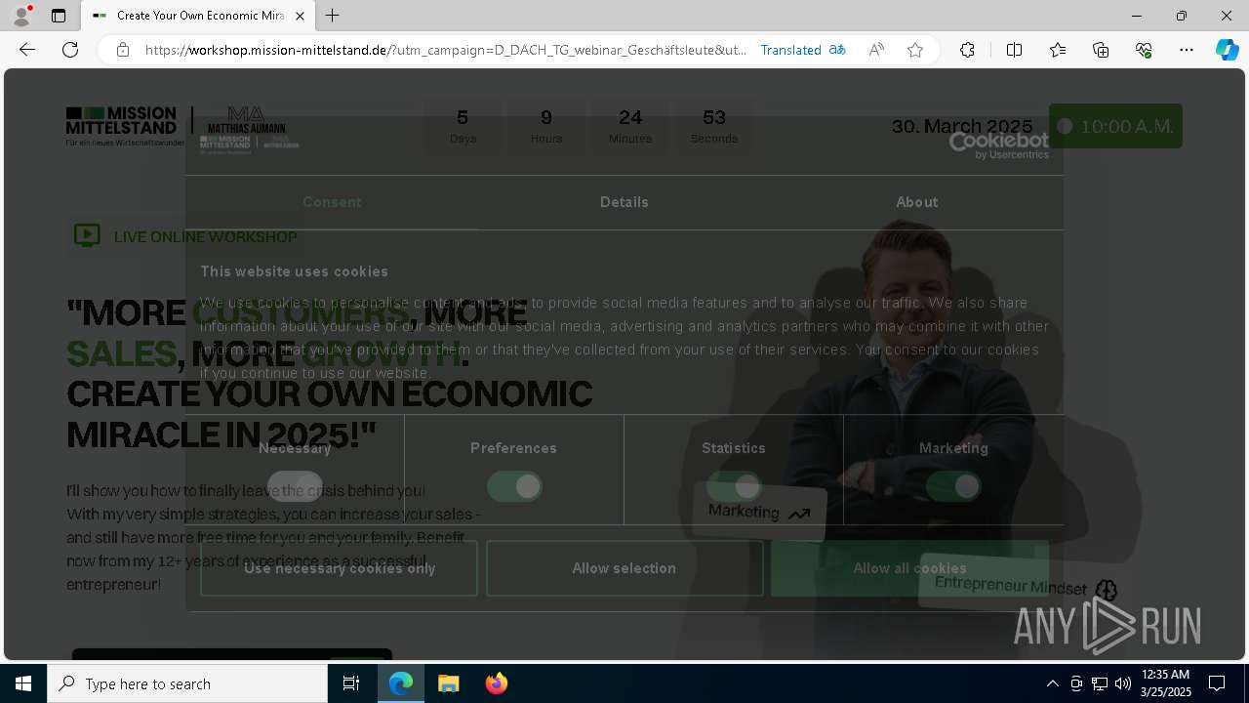This screenshot has height=703, width=1249.
Task: Open the Edge profile icon
Action: click(21, 16)
